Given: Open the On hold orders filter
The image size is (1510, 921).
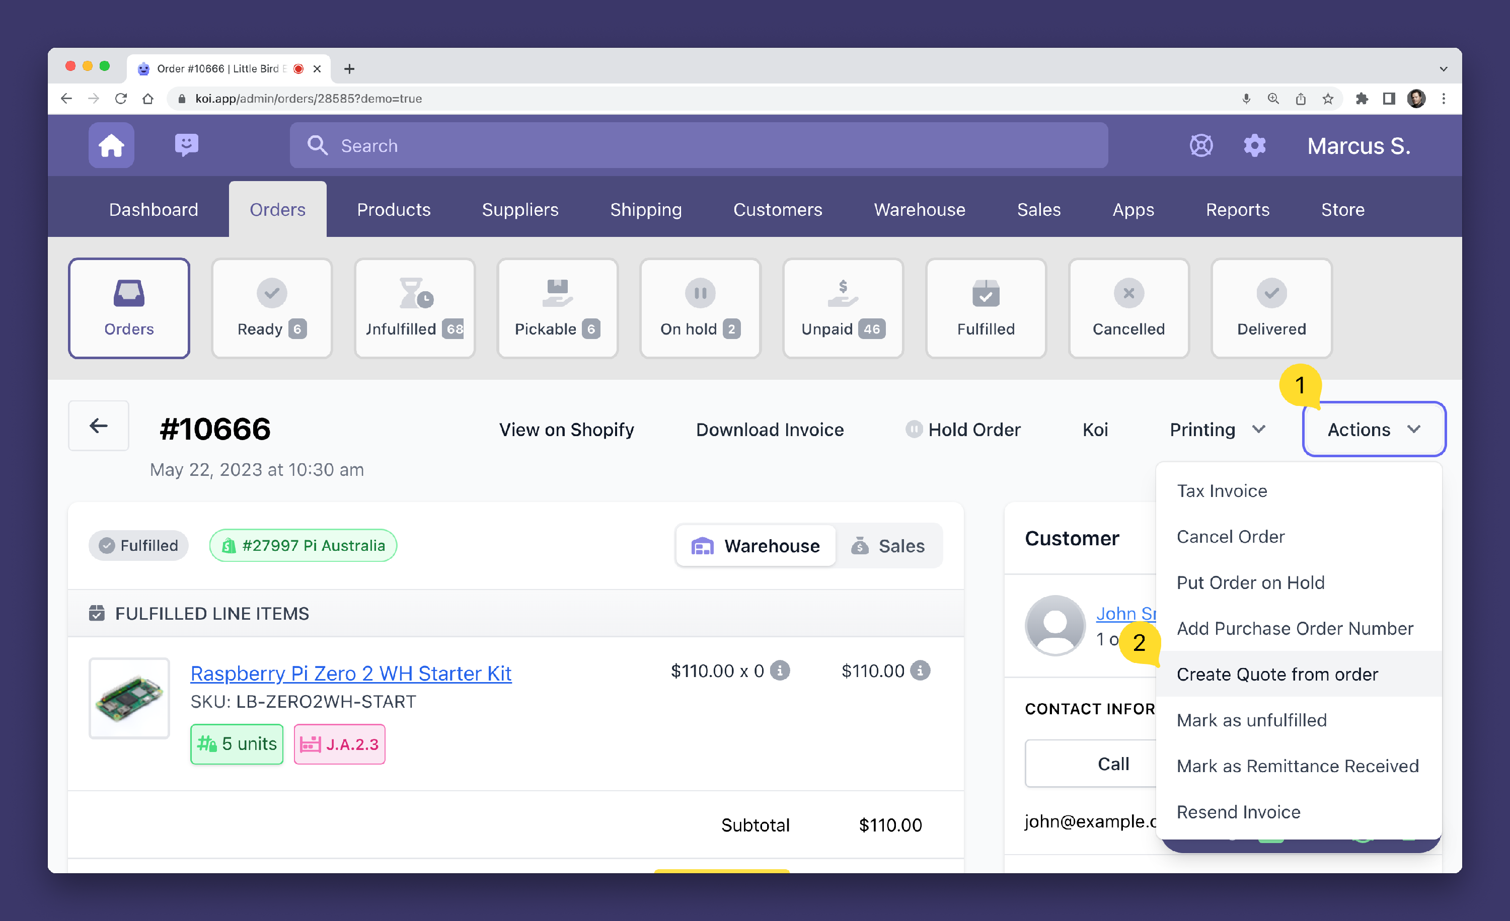Looking at the screenshot, I should tap(700, 309).
